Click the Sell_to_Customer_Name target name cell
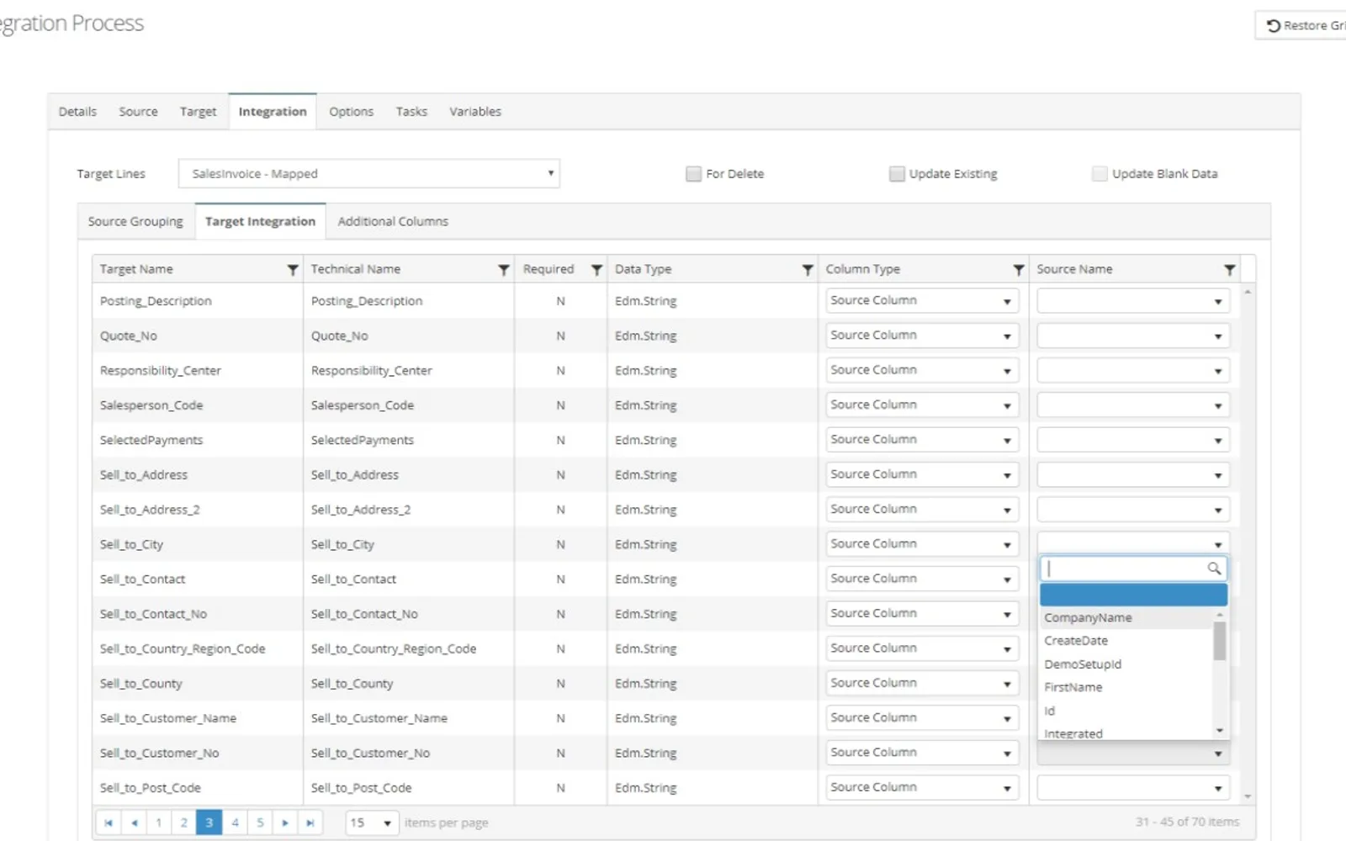 (198, 718)
